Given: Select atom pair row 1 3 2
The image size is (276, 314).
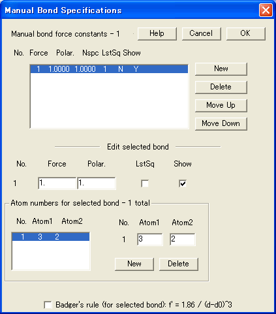Looking at the screenshot, I should 51,237.
